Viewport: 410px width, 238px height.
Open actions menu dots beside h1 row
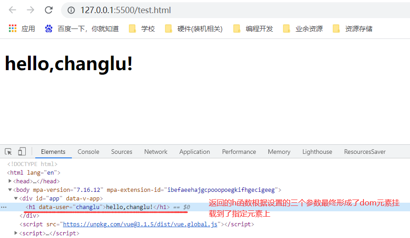point(4,207)
